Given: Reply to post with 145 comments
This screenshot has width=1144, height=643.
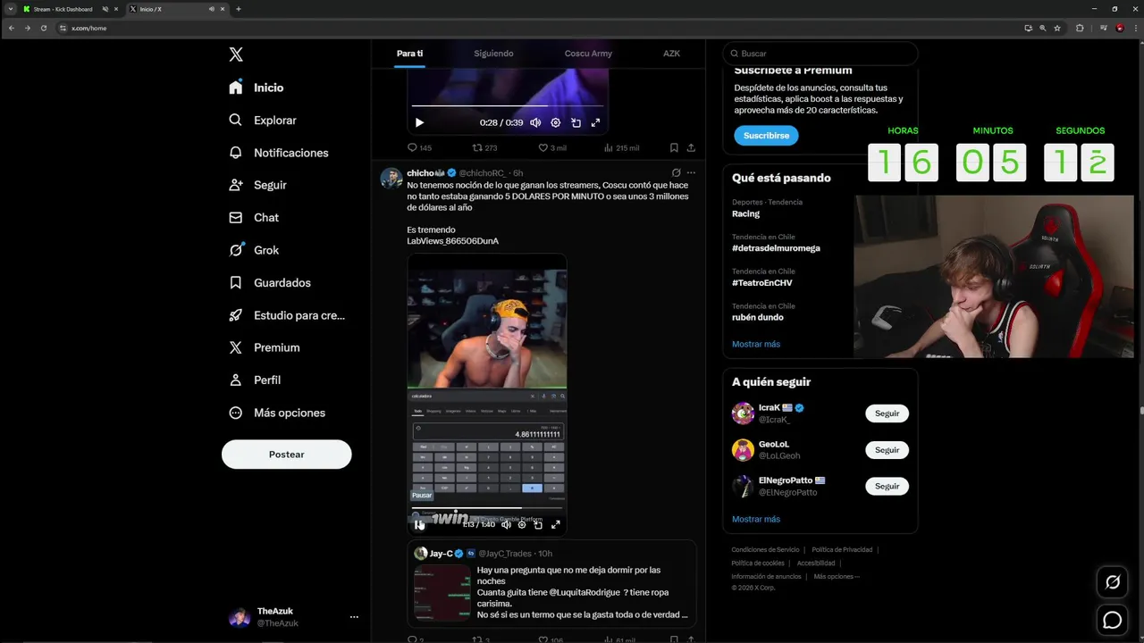Looking at the screenshot, I should [419, 147].
